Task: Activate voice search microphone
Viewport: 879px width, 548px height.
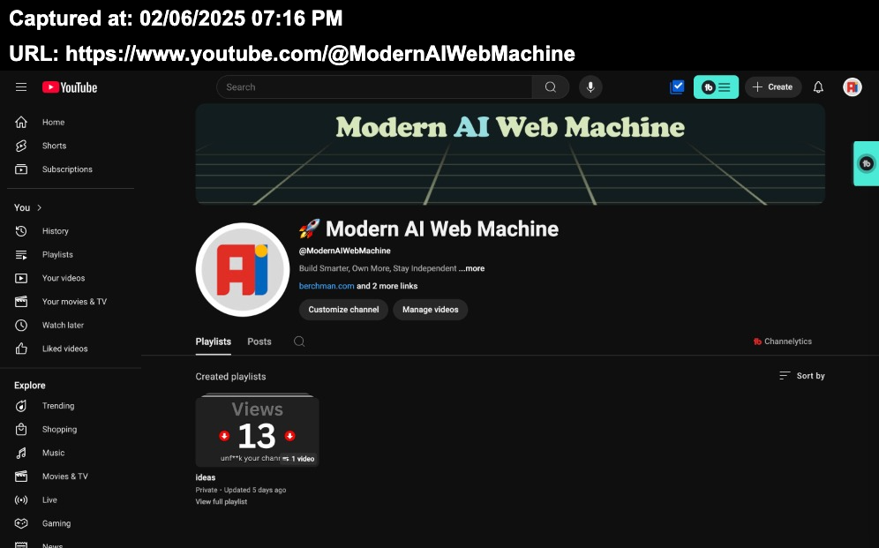Action: pyautogui.click(x=590, y=86)
